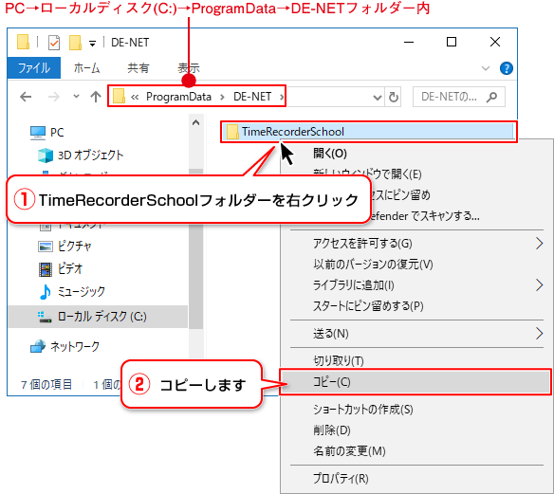
Task: Click the up-one-level arrow icon
Action: coord(96,97)
